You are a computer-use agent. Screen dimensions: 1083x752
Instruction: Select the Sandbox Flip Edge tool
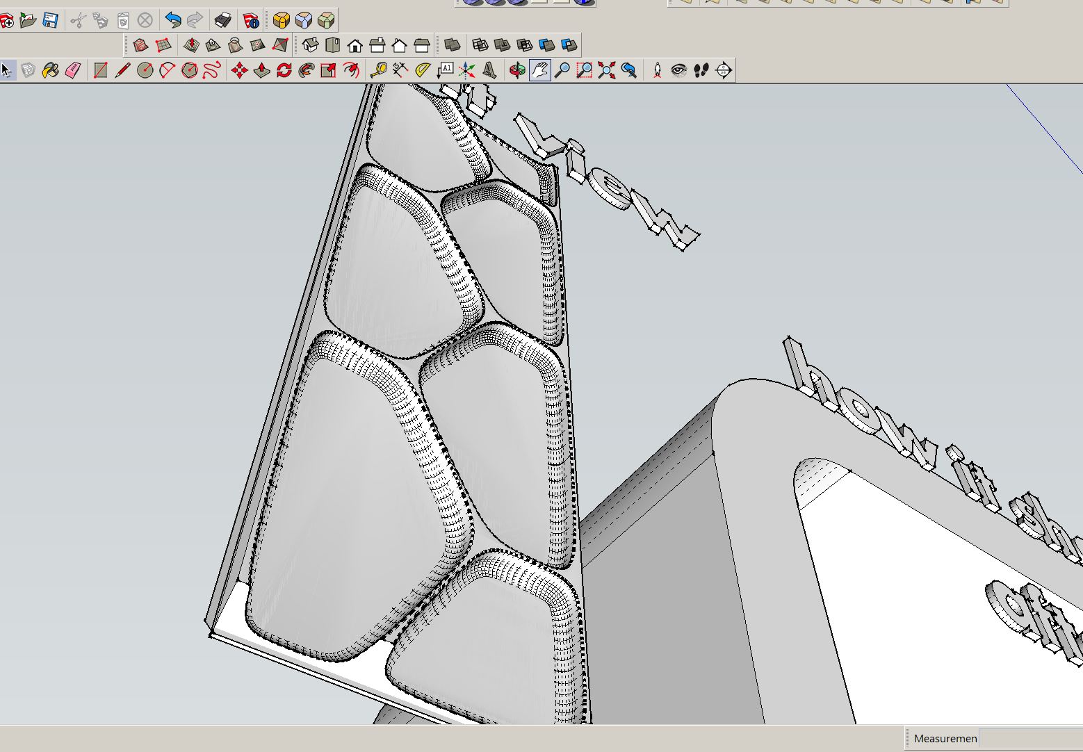pos(280,45)
